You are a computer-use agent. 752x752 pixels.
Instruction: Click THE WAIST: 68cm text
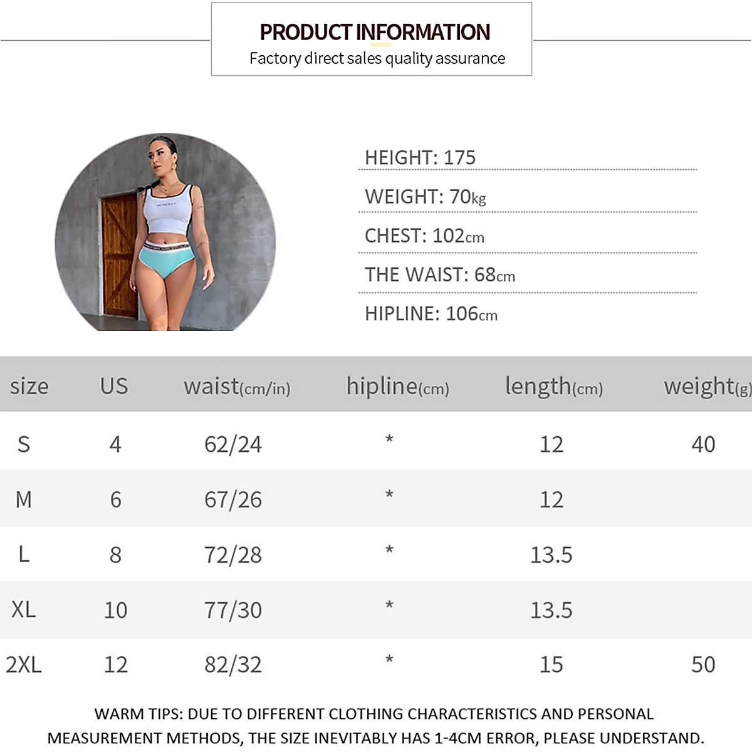pyautogui.click(x=439, y=274)
